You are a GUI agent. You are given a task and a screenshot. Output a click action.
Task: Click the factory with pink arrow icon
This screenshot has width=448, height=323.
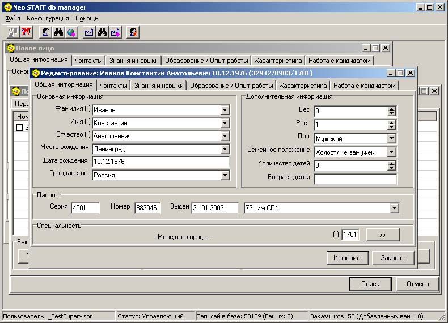116,32
